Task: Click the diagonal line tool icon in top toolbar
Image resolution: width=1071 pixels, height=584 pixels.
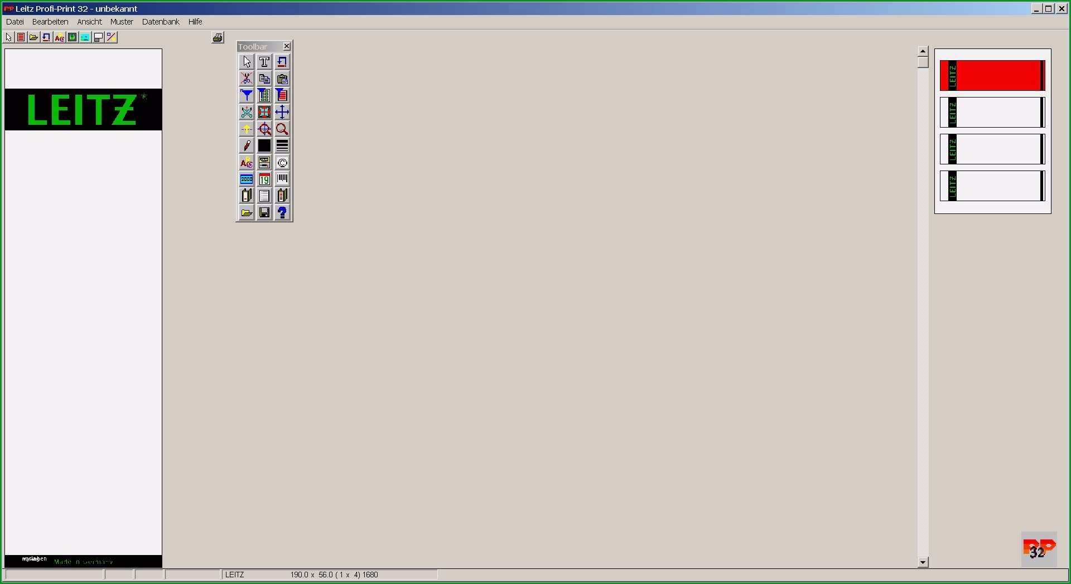Action: [112, 37]
